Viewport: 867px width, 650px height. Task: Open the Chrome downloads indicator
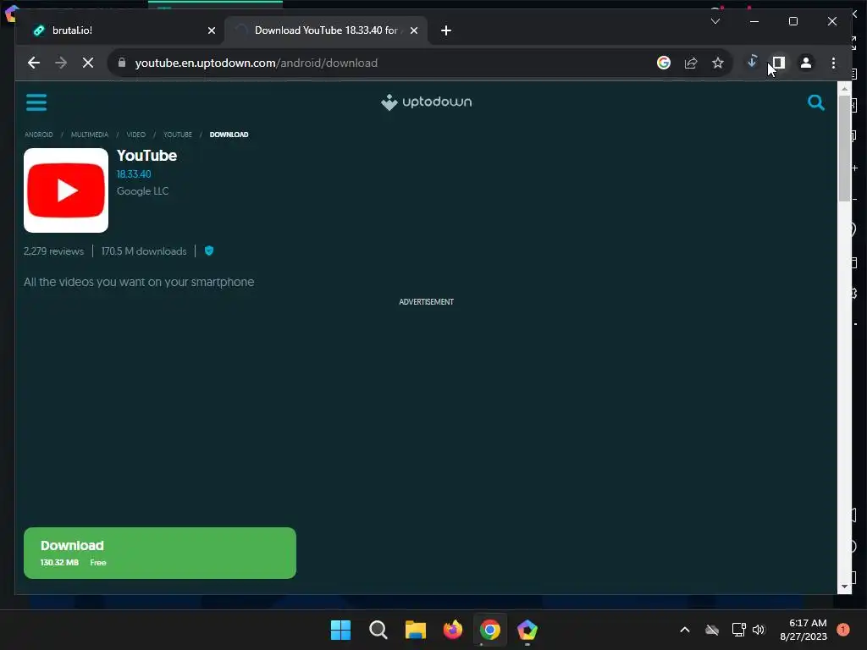(752, 62)
